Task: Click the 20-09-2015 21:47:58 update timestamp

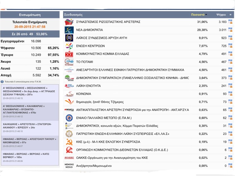Action: tap(30, 27)
